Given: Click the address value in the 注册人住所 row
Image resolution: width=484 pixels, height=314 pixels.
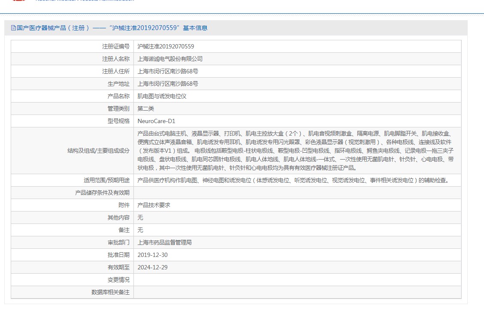Looking at the screenshot, I should pos(168,71).
